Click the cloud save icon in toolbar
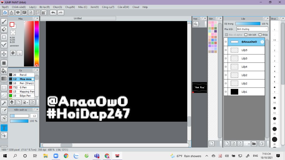The image size is (285, 160). (5, 12)
